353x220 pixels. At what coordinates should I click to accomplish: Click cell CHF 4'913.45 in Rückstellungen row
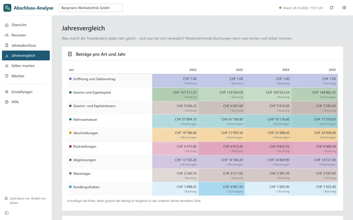click(x=222, y=148)
